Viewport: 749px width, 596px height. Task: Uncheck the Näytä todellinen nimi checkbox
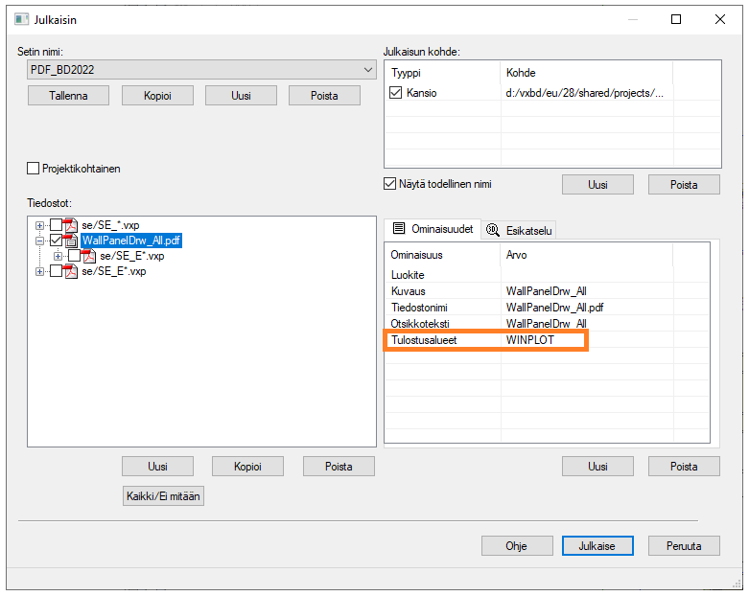[390, 184]
